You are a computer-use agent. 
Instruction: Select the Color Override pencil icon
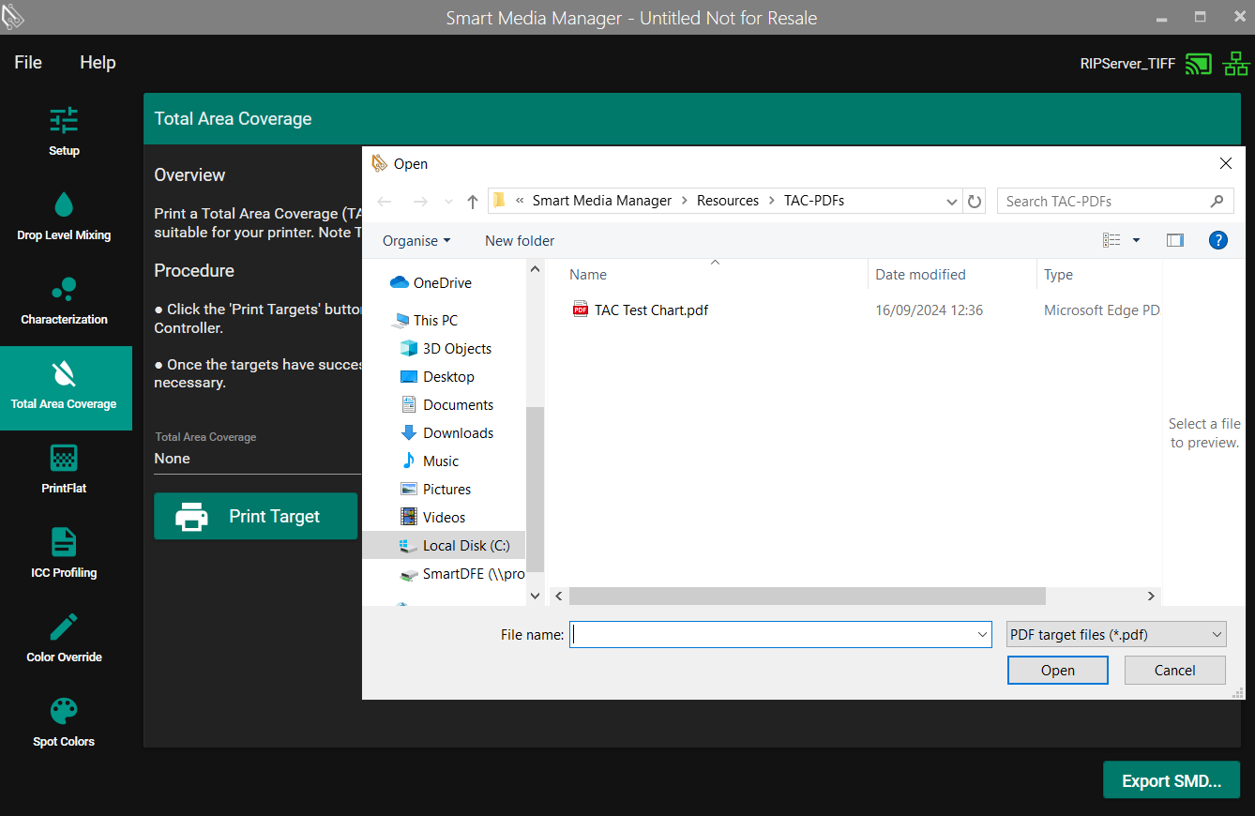click(64, 627)
